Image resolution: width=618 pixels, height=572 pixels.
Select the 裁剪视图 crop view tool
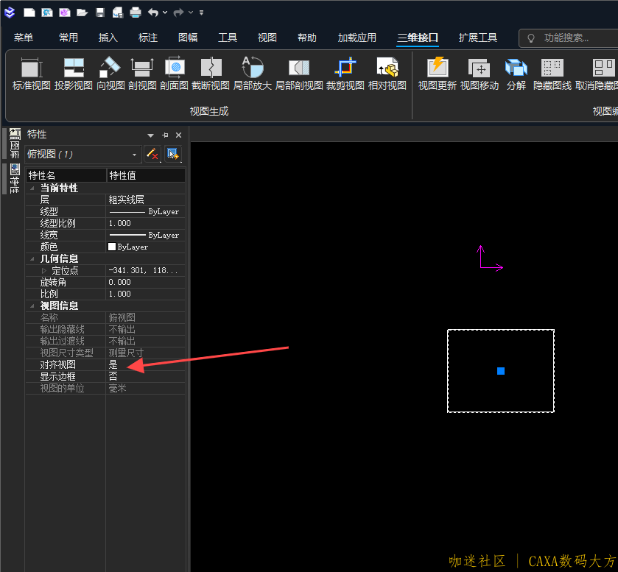pos(345,73)
